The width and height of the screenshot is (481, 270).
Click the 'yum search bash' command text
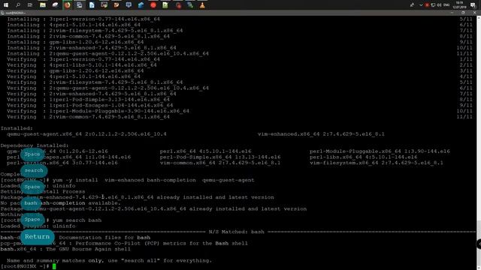77,220
